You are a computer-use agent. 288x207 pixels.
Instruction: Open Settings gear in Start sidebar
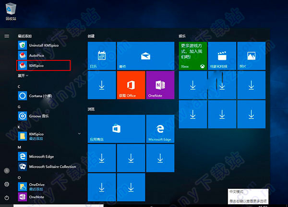7,184
